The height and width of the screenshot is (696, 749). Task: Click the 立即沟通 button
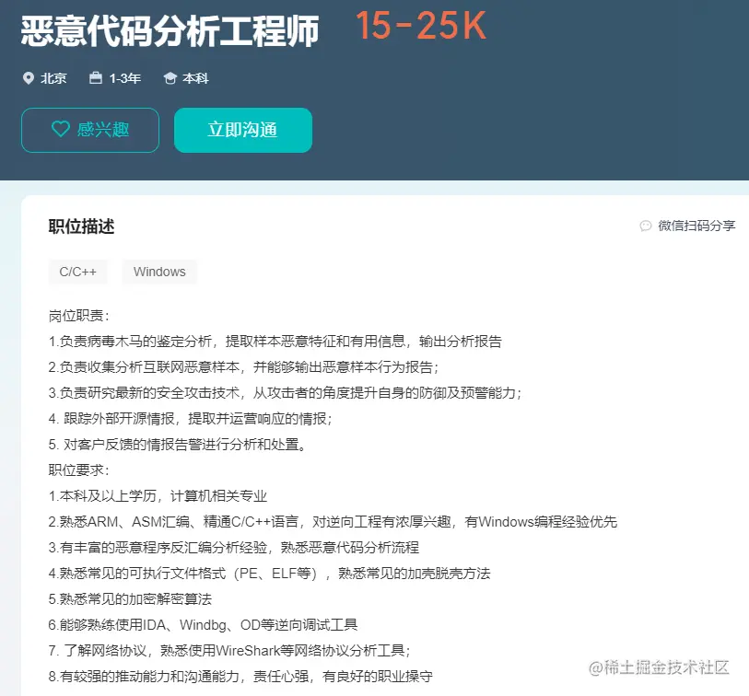pos(243,130)
